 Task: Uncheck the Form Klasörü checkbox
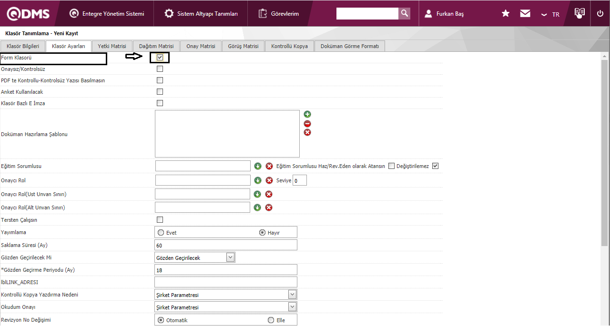tap(160, 58)
